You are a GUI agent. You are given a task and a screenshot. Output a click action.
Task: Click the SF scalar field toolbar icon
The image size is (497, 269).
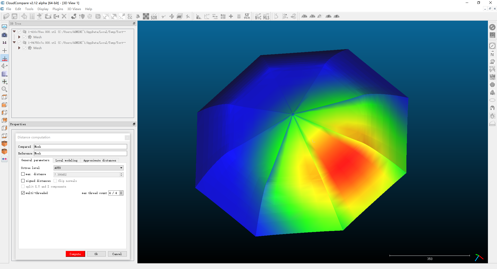tap(247, 16)
